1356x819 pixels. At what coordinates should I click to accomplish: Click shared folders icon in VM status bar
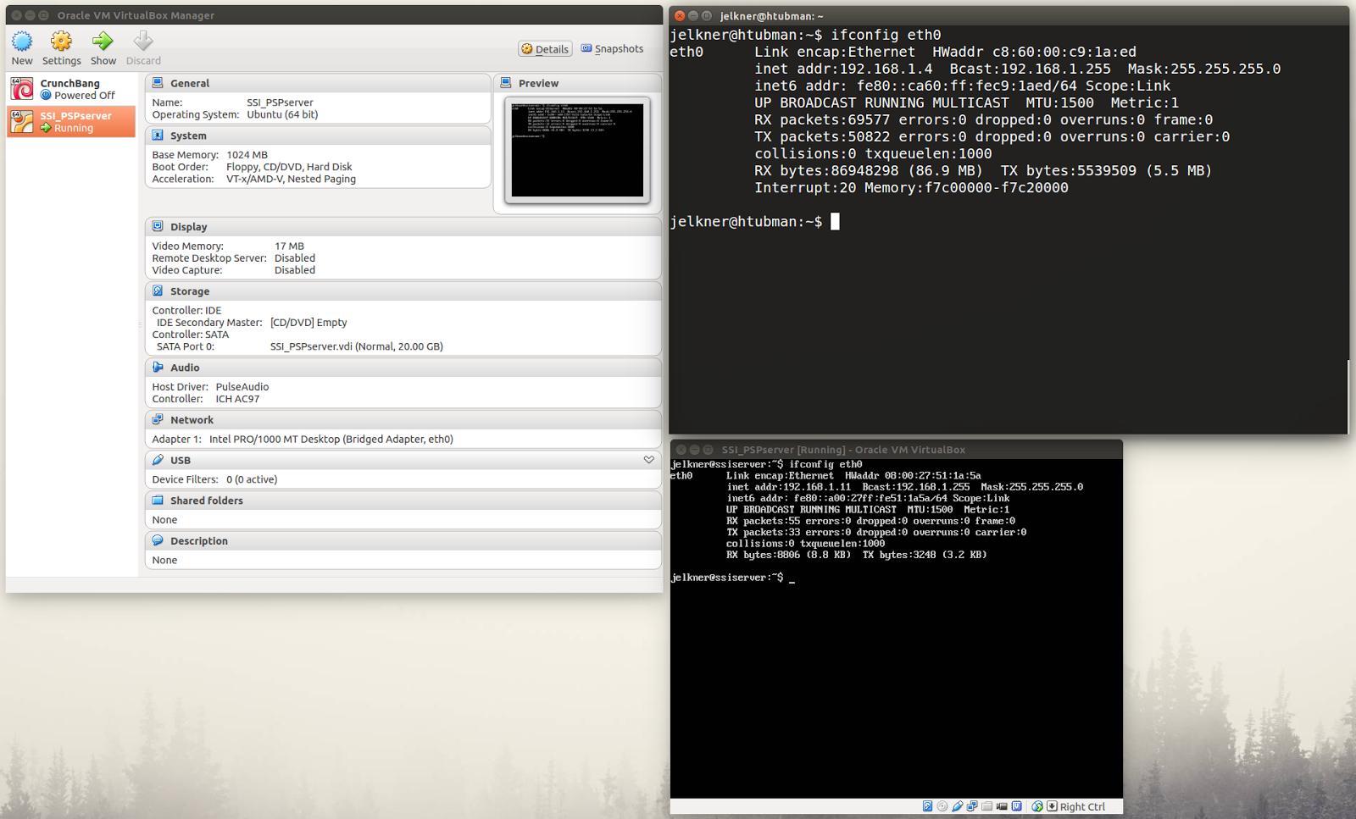[x=987, y=806]
